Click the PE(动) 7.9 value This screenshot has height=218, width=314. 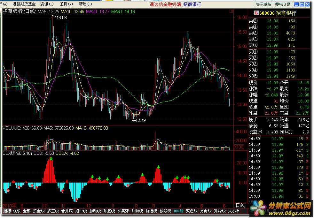[306, 132]
